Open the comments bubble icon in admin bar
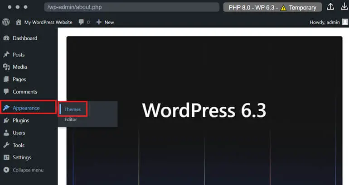 (81, 22)
